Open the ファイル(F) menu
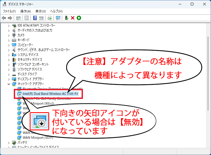Viewport: 211px width, 155px height. [9, 11]
